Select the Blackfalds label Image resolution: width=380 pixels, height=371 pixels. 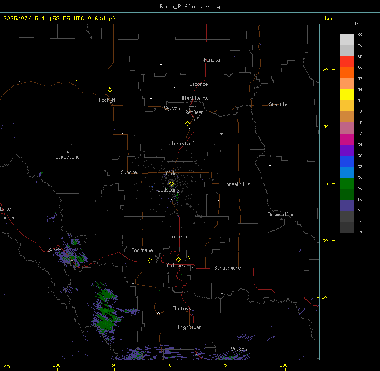tap(194, 98)
